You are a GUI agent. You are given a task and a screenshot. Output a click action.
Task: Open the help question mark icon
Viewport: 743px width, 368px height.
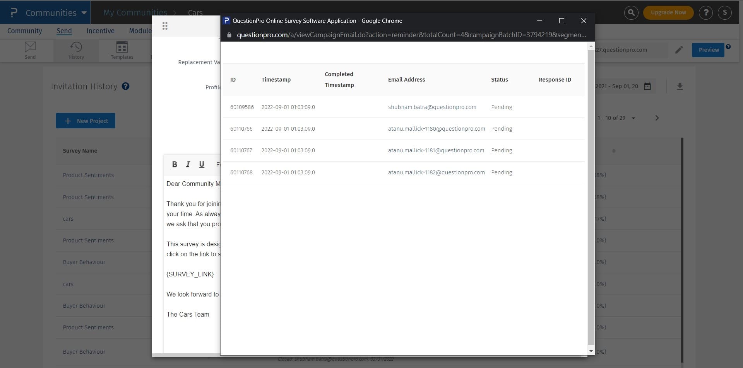[x=706, y=12]
